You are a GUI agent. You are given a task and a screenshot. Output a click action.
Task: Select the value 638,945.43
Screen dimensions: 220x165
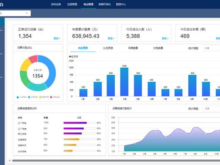click(86, 36)
